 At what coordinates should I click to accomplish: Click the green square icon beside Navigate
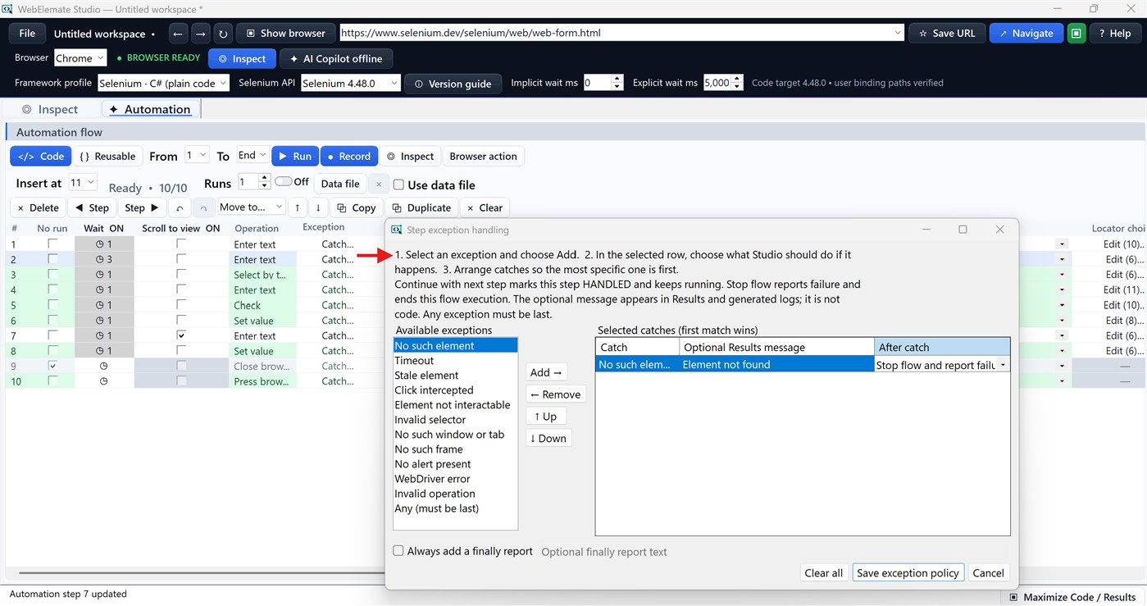coord(1076,34)
